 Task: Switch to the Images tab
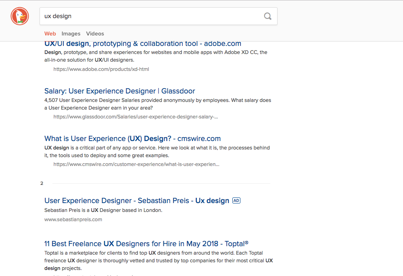pos(71,34)
